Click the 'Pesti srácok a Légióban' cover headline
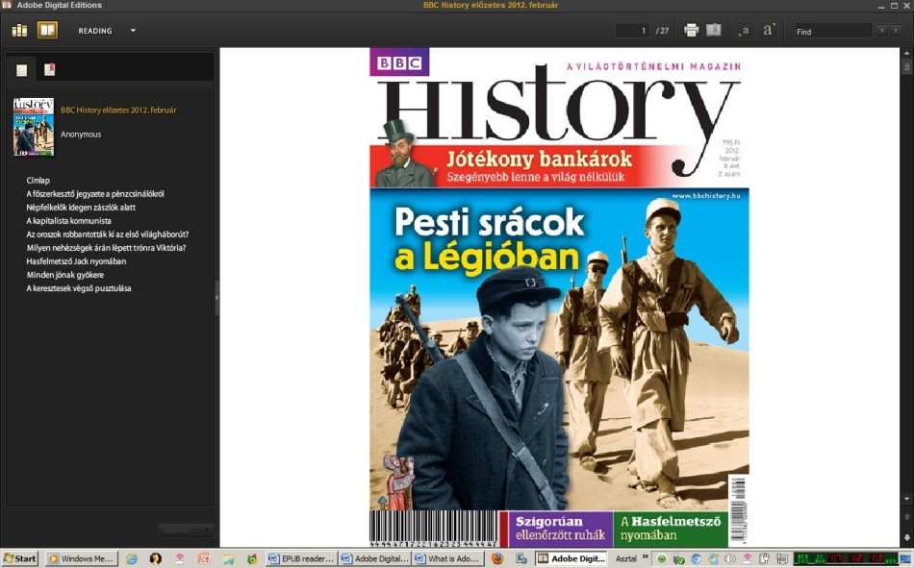The width and height of the screenshot is (914, 568). (489, 239)
